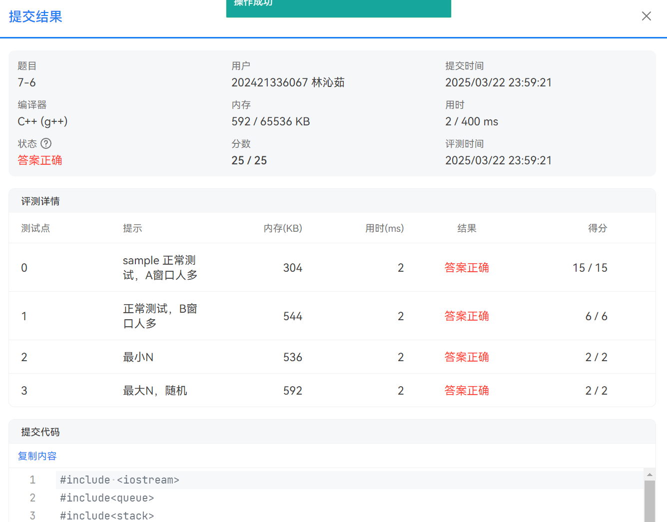667x522 pixels.
Task: Click hint 'sample 正常测试，A窗口人多'
Action: (x=160, y=268)
